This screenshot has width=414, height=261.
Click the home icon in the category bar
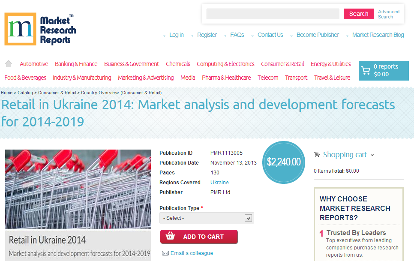9,63
